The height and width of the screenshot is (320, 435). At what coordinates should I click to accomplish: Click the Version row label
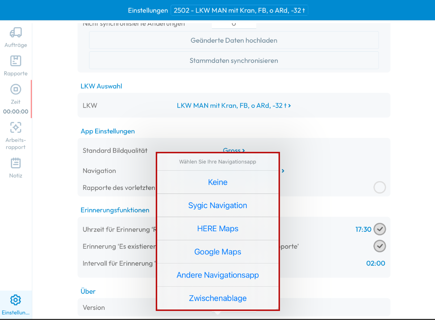pyautogui.click(x=94, y=307)
